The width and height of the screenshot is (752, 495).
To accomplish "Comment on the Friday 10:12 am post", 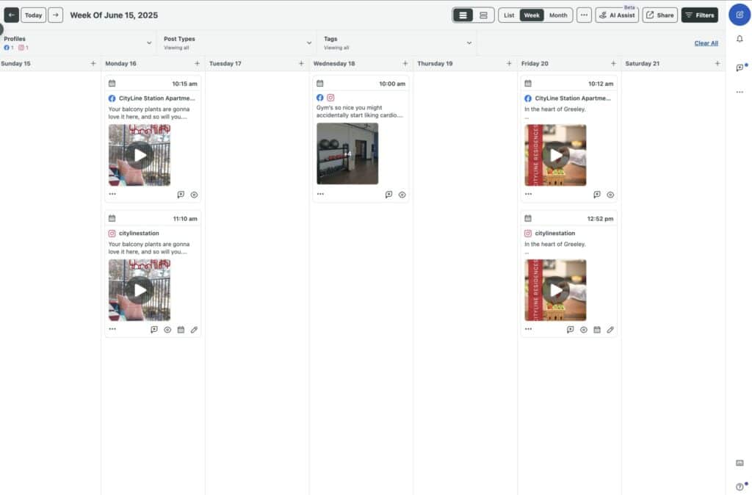I will (x=597, y=195).
